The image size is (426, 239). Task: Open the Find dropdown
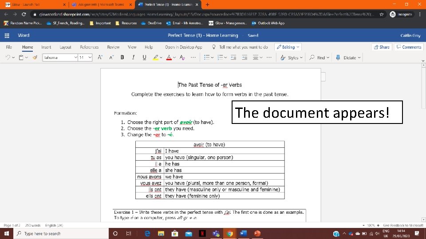pyautogui.click(x=319, y=58)
